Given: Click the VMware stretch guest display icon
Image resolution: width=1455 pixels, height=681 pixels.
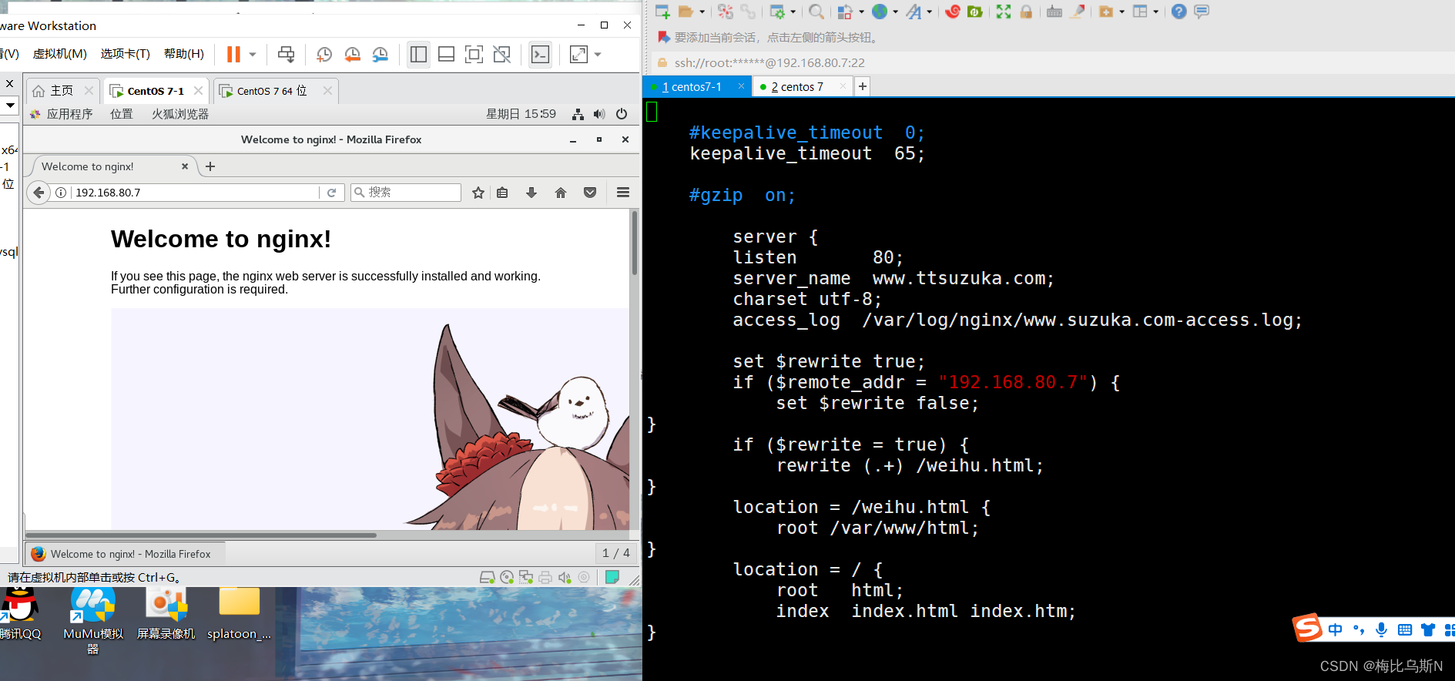Looking at the screenshot, I should coord(578,54).
